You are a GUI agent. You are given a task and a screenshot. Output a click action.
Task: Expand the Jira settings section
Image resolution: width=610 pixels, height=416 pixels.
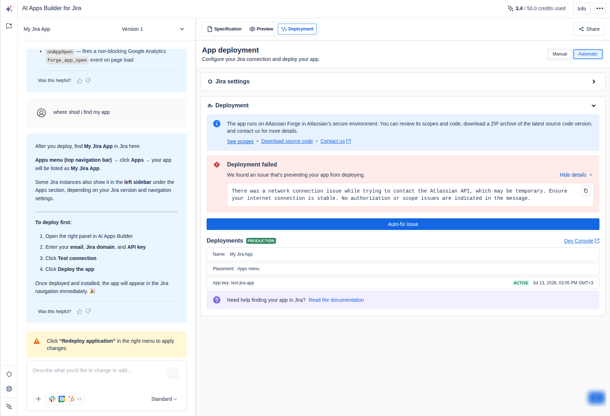403,82
